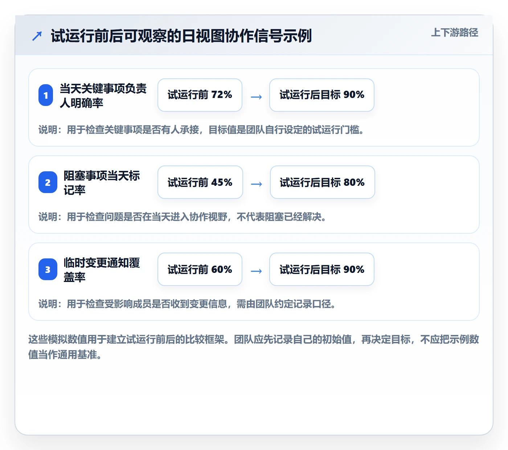
Task: Click the 当天关键事项负责人明确率 title
Action: pos(103,95)
